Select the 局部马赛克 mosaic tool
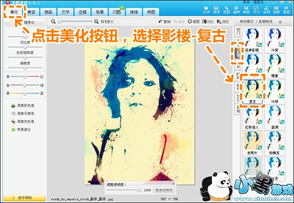The image size is (294, 203). pos(23,113)
